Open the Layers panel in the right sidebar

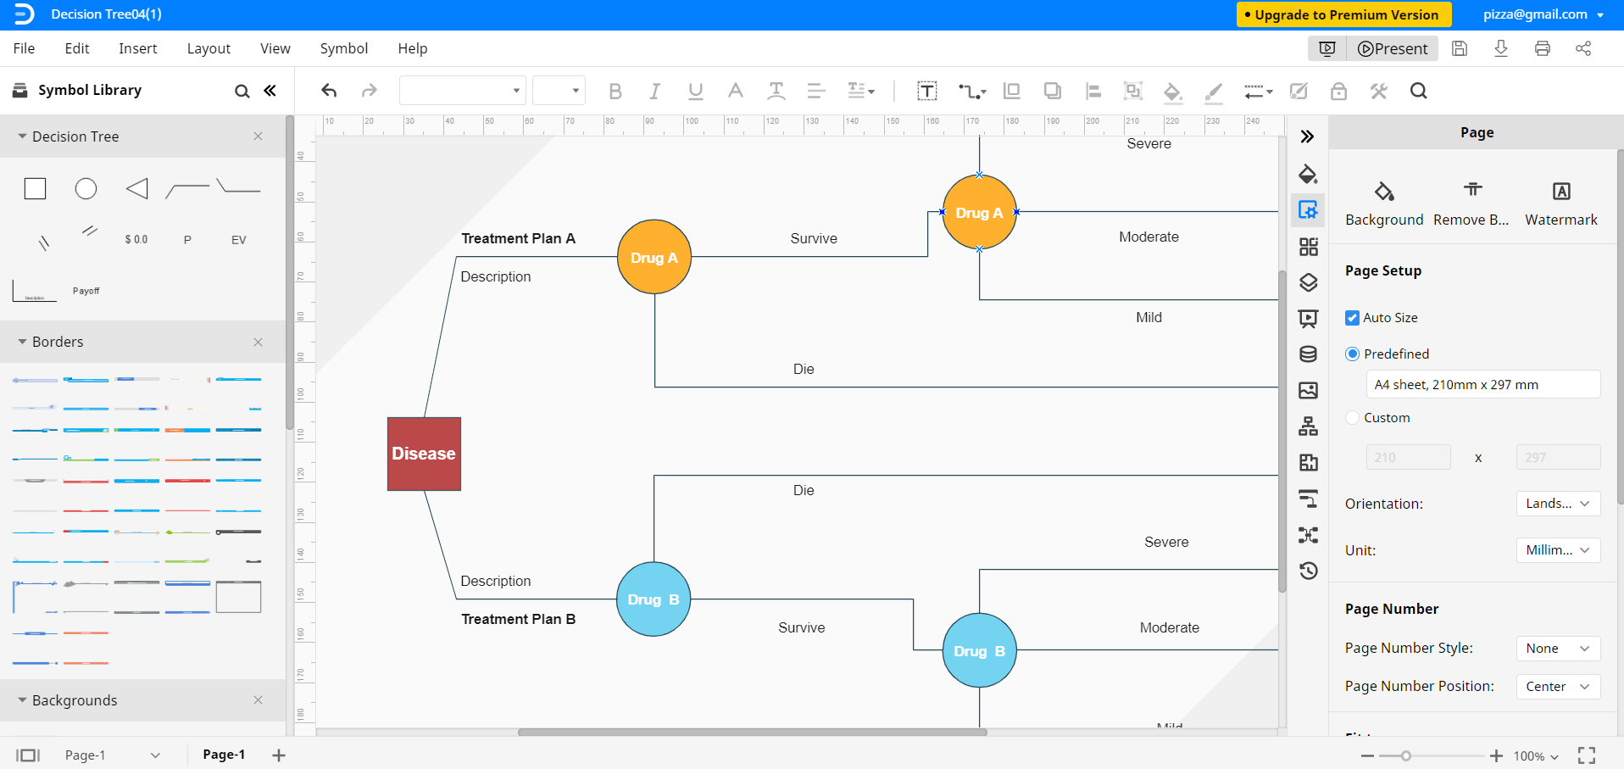tap(1308, 282)
